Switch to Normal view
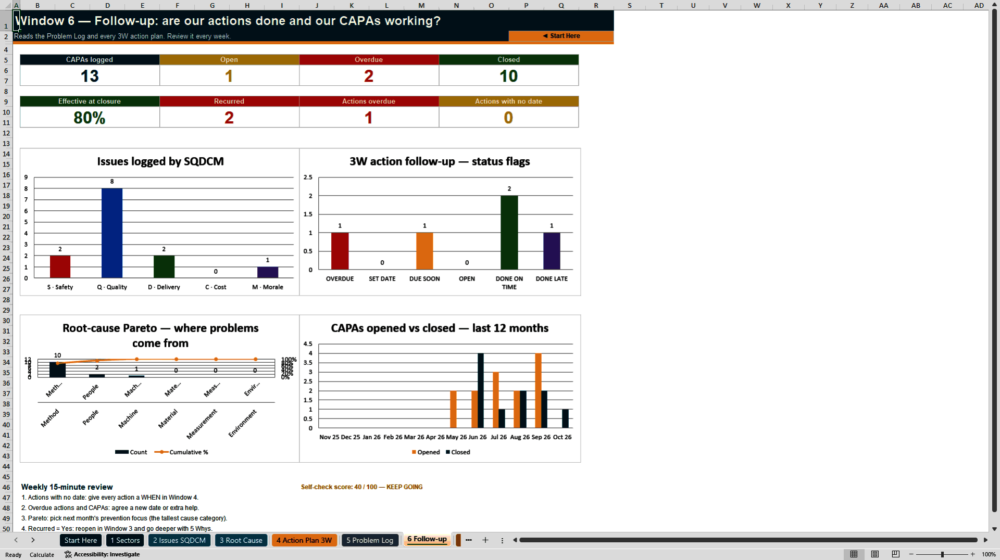The height and width of the screenshot is (560, 1000). 854,554
